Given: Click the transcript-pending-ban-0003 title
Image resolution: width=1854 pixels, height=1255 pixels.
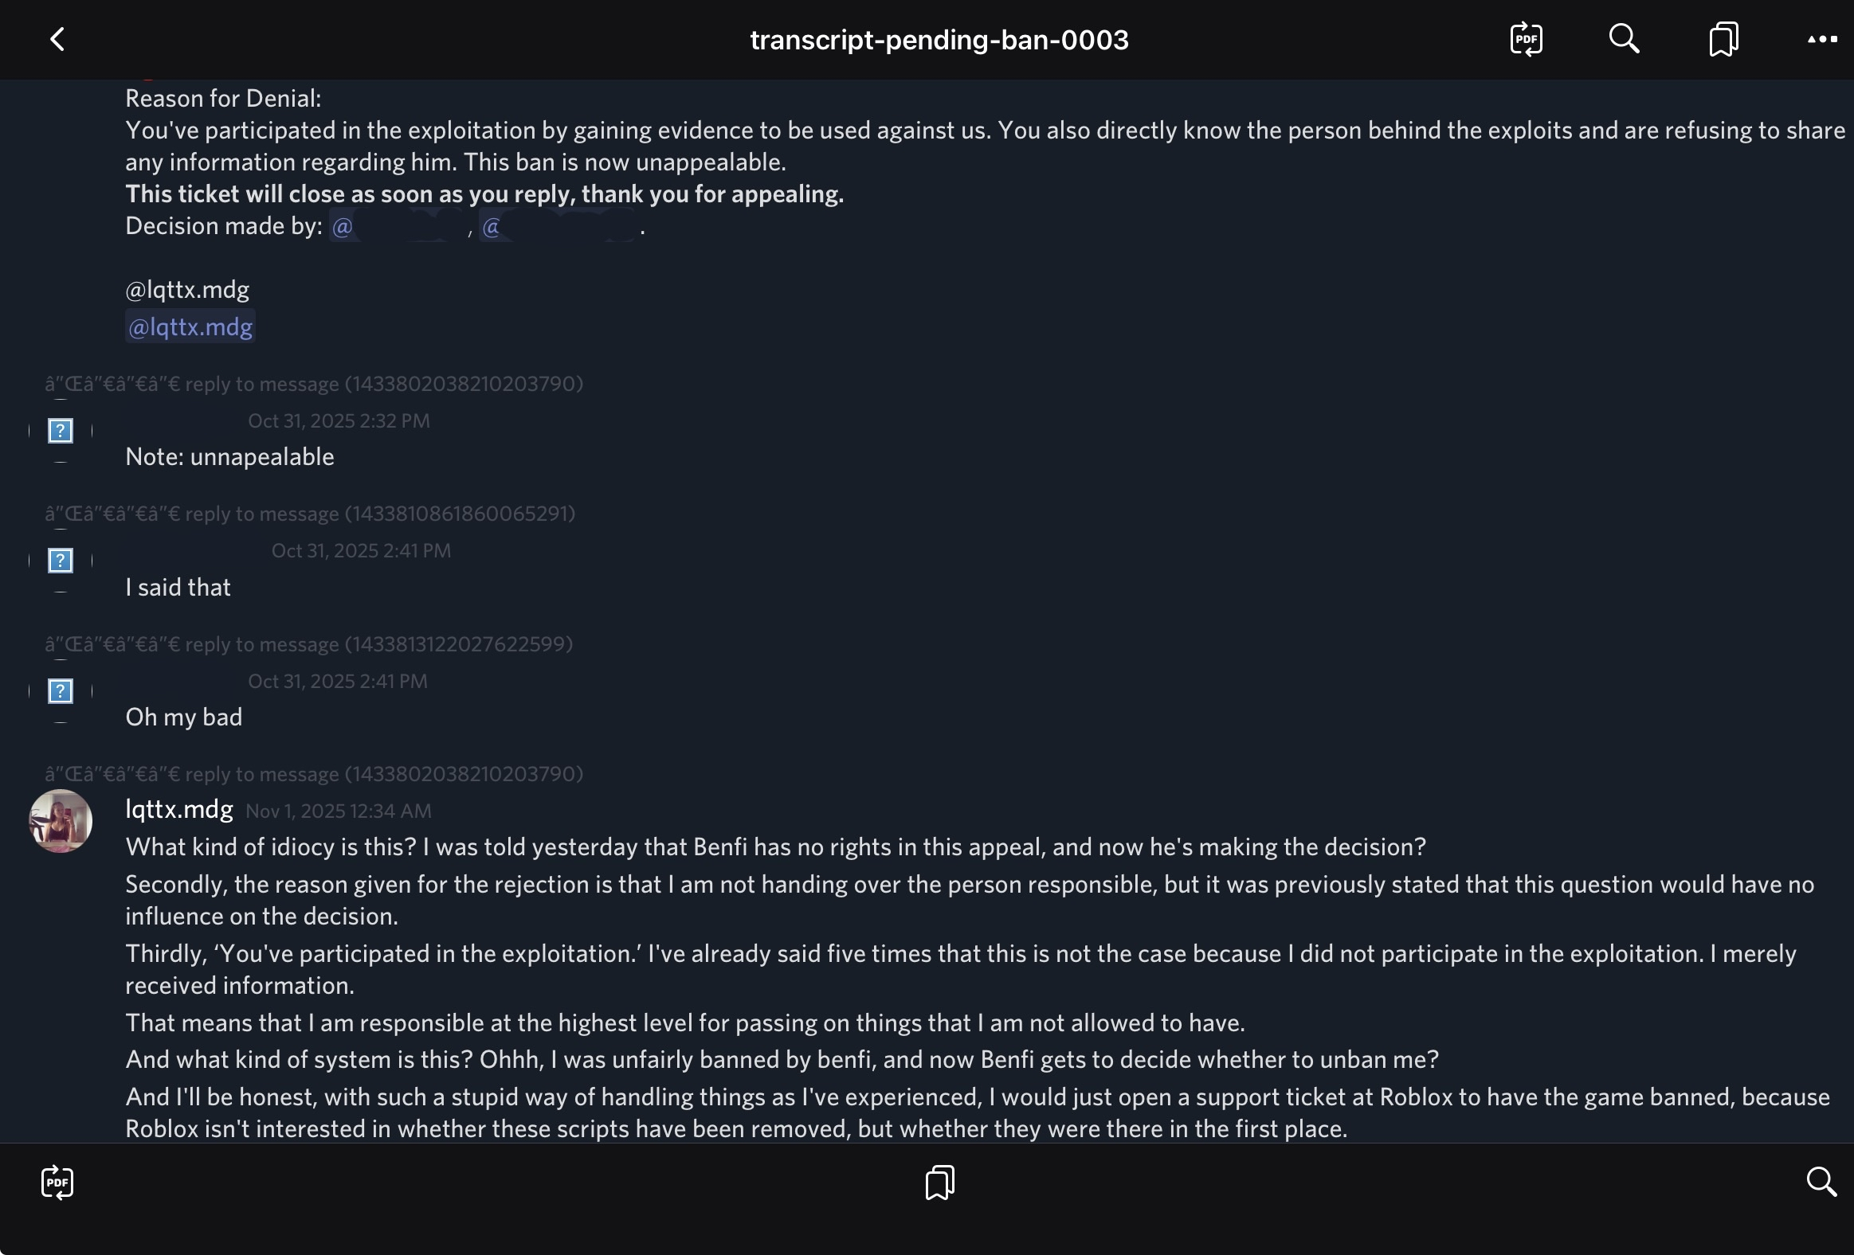Looking at the screenshot, I should coord(939,40).
